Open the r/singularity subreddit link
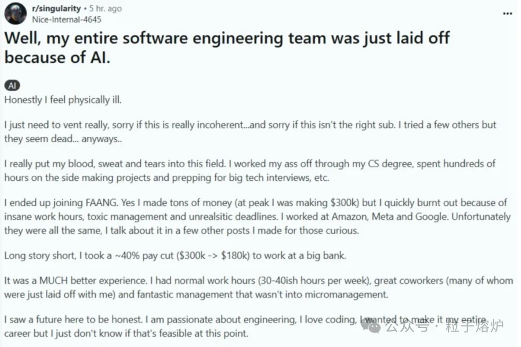The height and width of the screenshot is (347, 521). (x=56, y=8)
